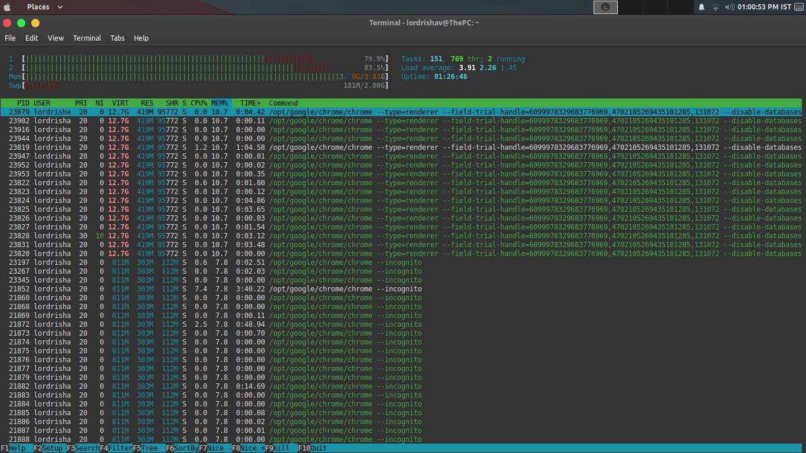Click the yellow window button
The width and height of the screenshot is (806, 453).
[35, 23]
